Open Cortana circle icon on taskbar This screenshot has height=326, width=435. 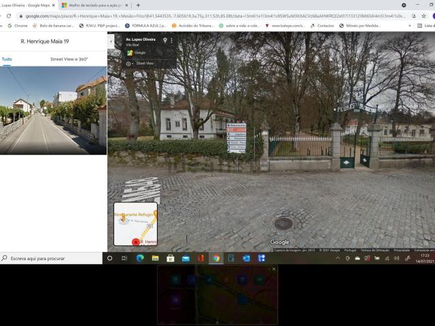tap(109, 258)
